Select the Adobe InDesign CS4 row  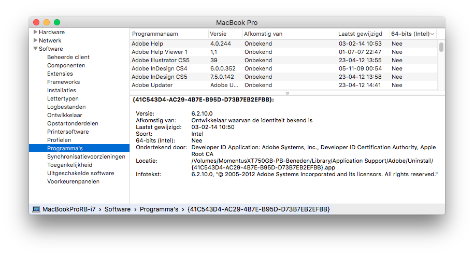[x=283, y=68]
